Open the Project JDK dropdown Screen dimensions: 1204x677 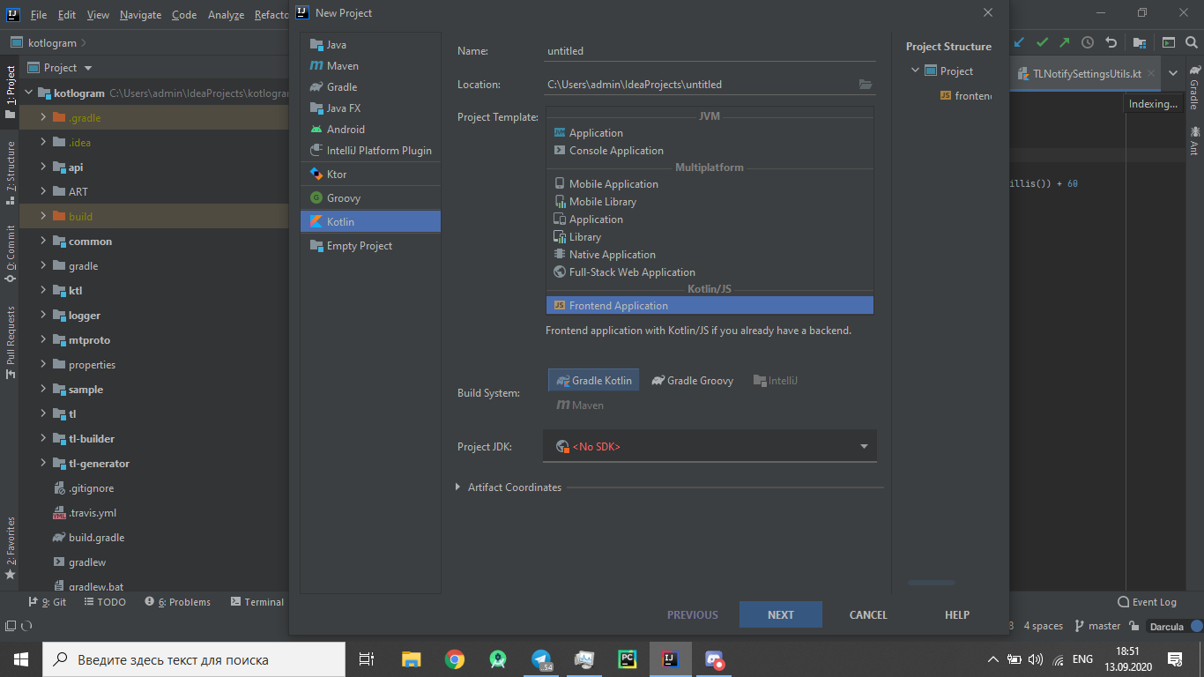point(710,447)
